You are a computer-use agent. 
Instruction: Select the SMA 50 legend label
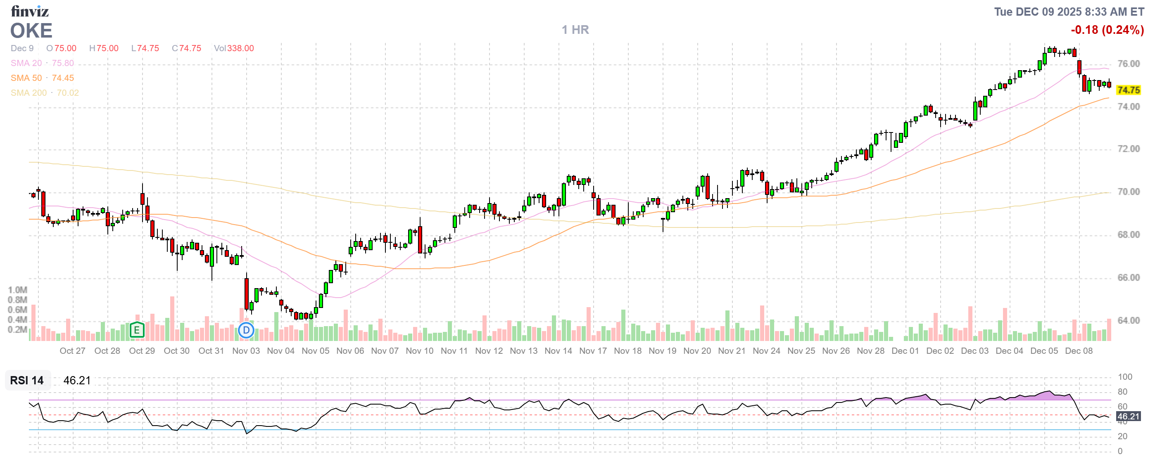point(26,78)
